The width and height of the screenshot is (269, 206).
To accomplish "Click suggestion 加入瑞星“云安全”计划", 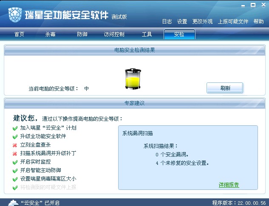I will pos(48,128).
